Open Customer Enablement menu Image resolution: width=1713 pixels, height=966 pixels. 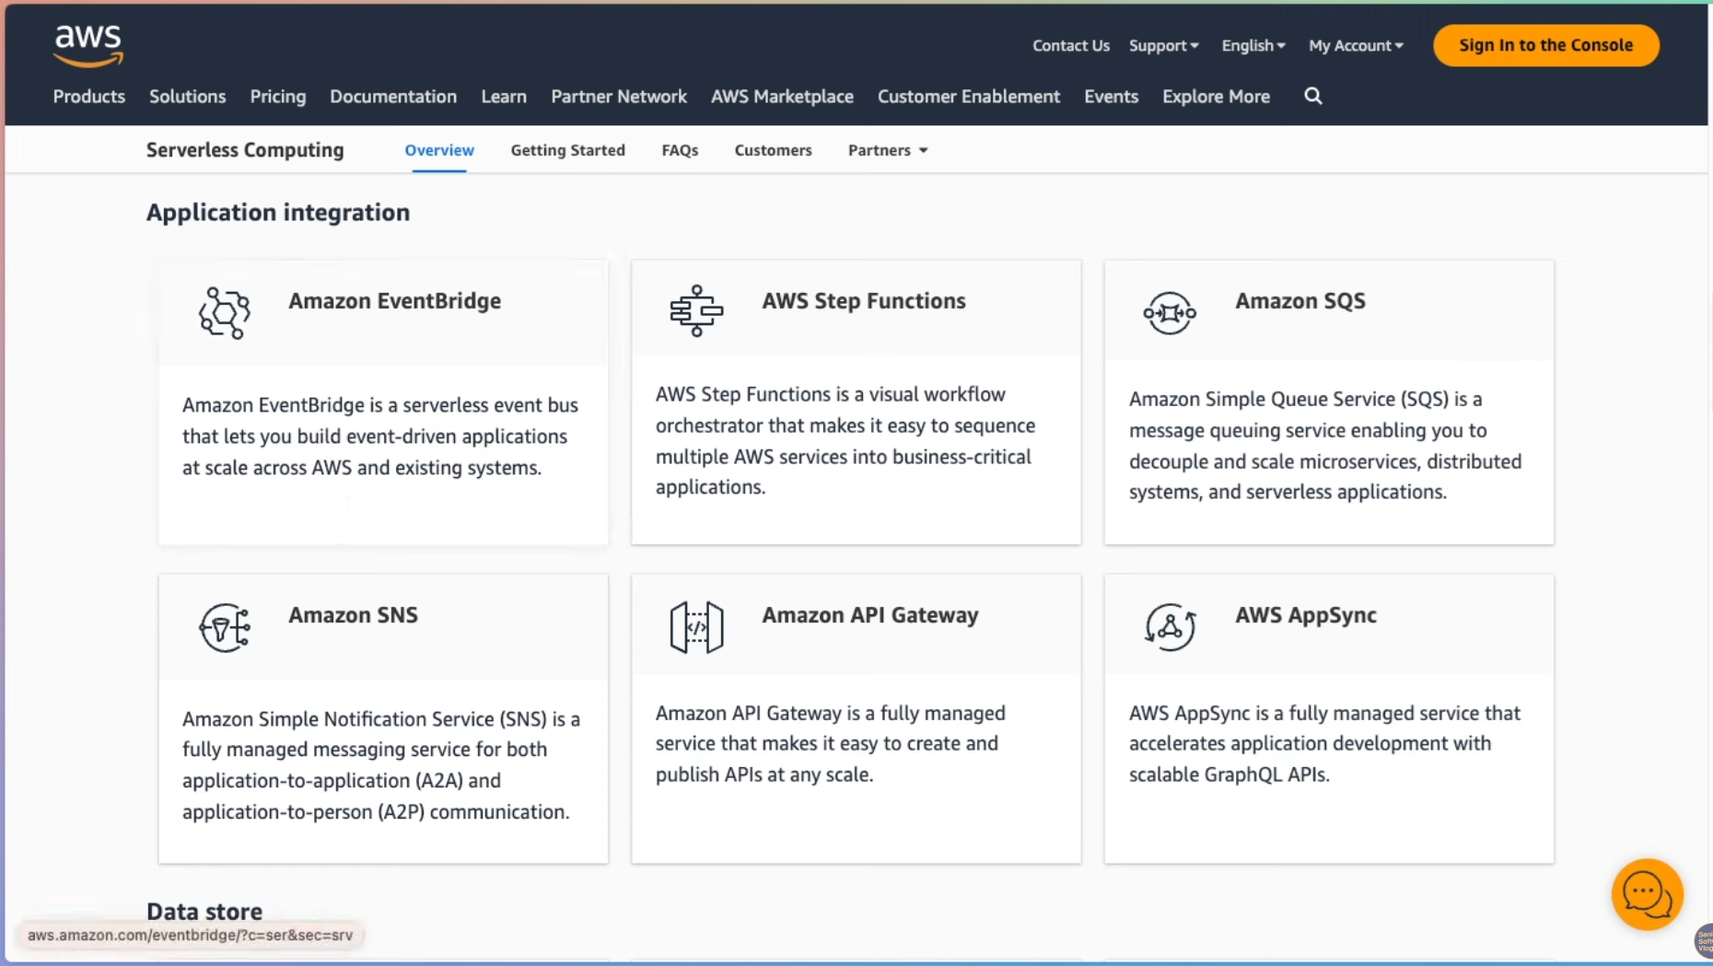tap(969, 96)
